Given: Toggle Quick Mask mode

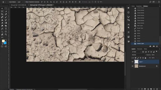Looking at the screenshot, I should pos(2,46).
